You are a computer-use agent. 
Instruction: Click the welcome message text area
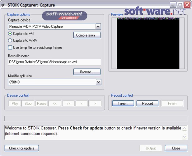(x=93, y=132)
